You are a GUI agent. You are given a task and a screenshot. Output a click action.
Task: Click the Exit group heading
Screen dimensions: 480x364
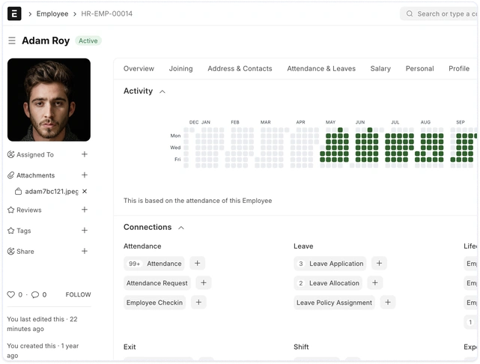point(130,347)
